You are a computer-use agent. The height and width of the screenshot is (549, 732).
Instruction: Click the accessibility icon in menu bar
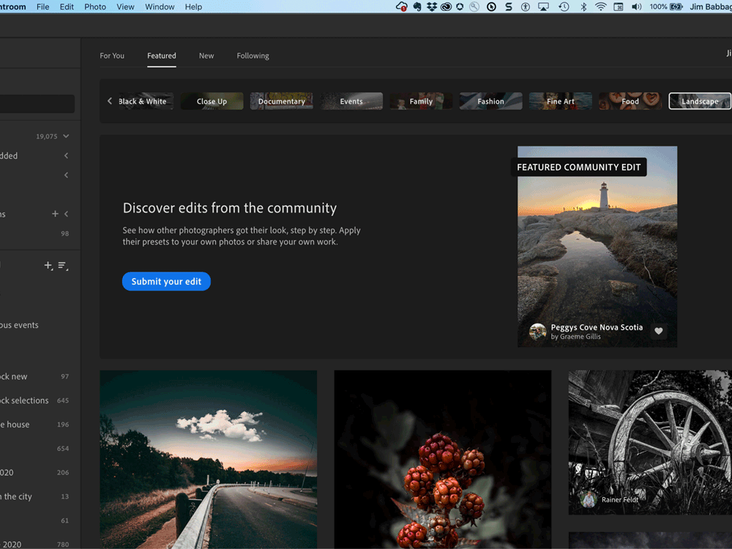pyautogui.click(x=525, y=7)
